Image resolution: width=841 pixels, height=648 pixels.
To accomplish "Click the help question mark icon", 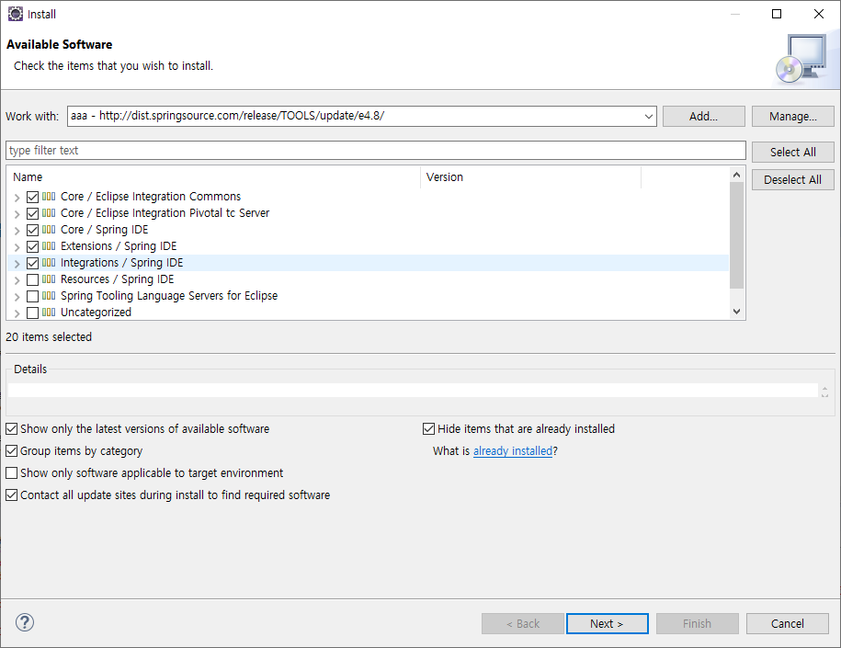I will 25,623.
